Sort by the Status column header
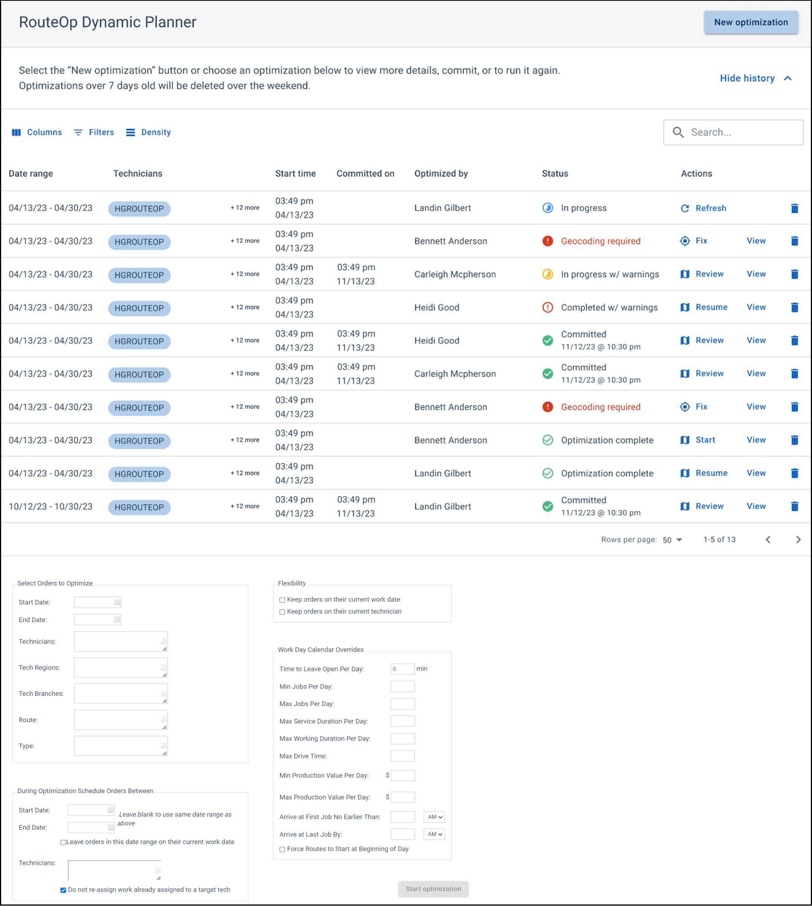Viewport: 812px width, 906px height. coord(555,173)
